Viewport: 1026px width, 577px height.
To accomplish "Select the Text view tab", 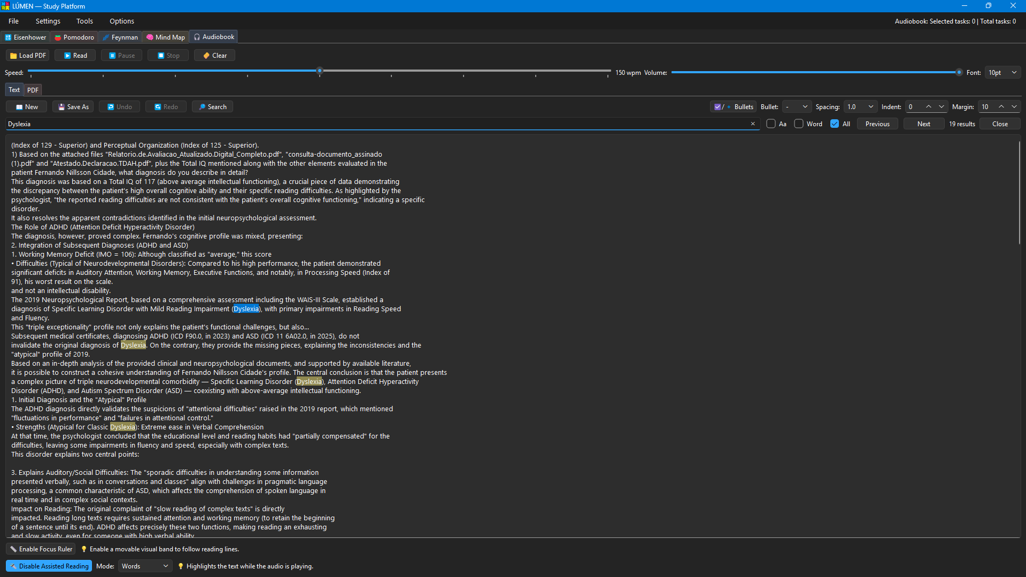I will tap(14, 90).
